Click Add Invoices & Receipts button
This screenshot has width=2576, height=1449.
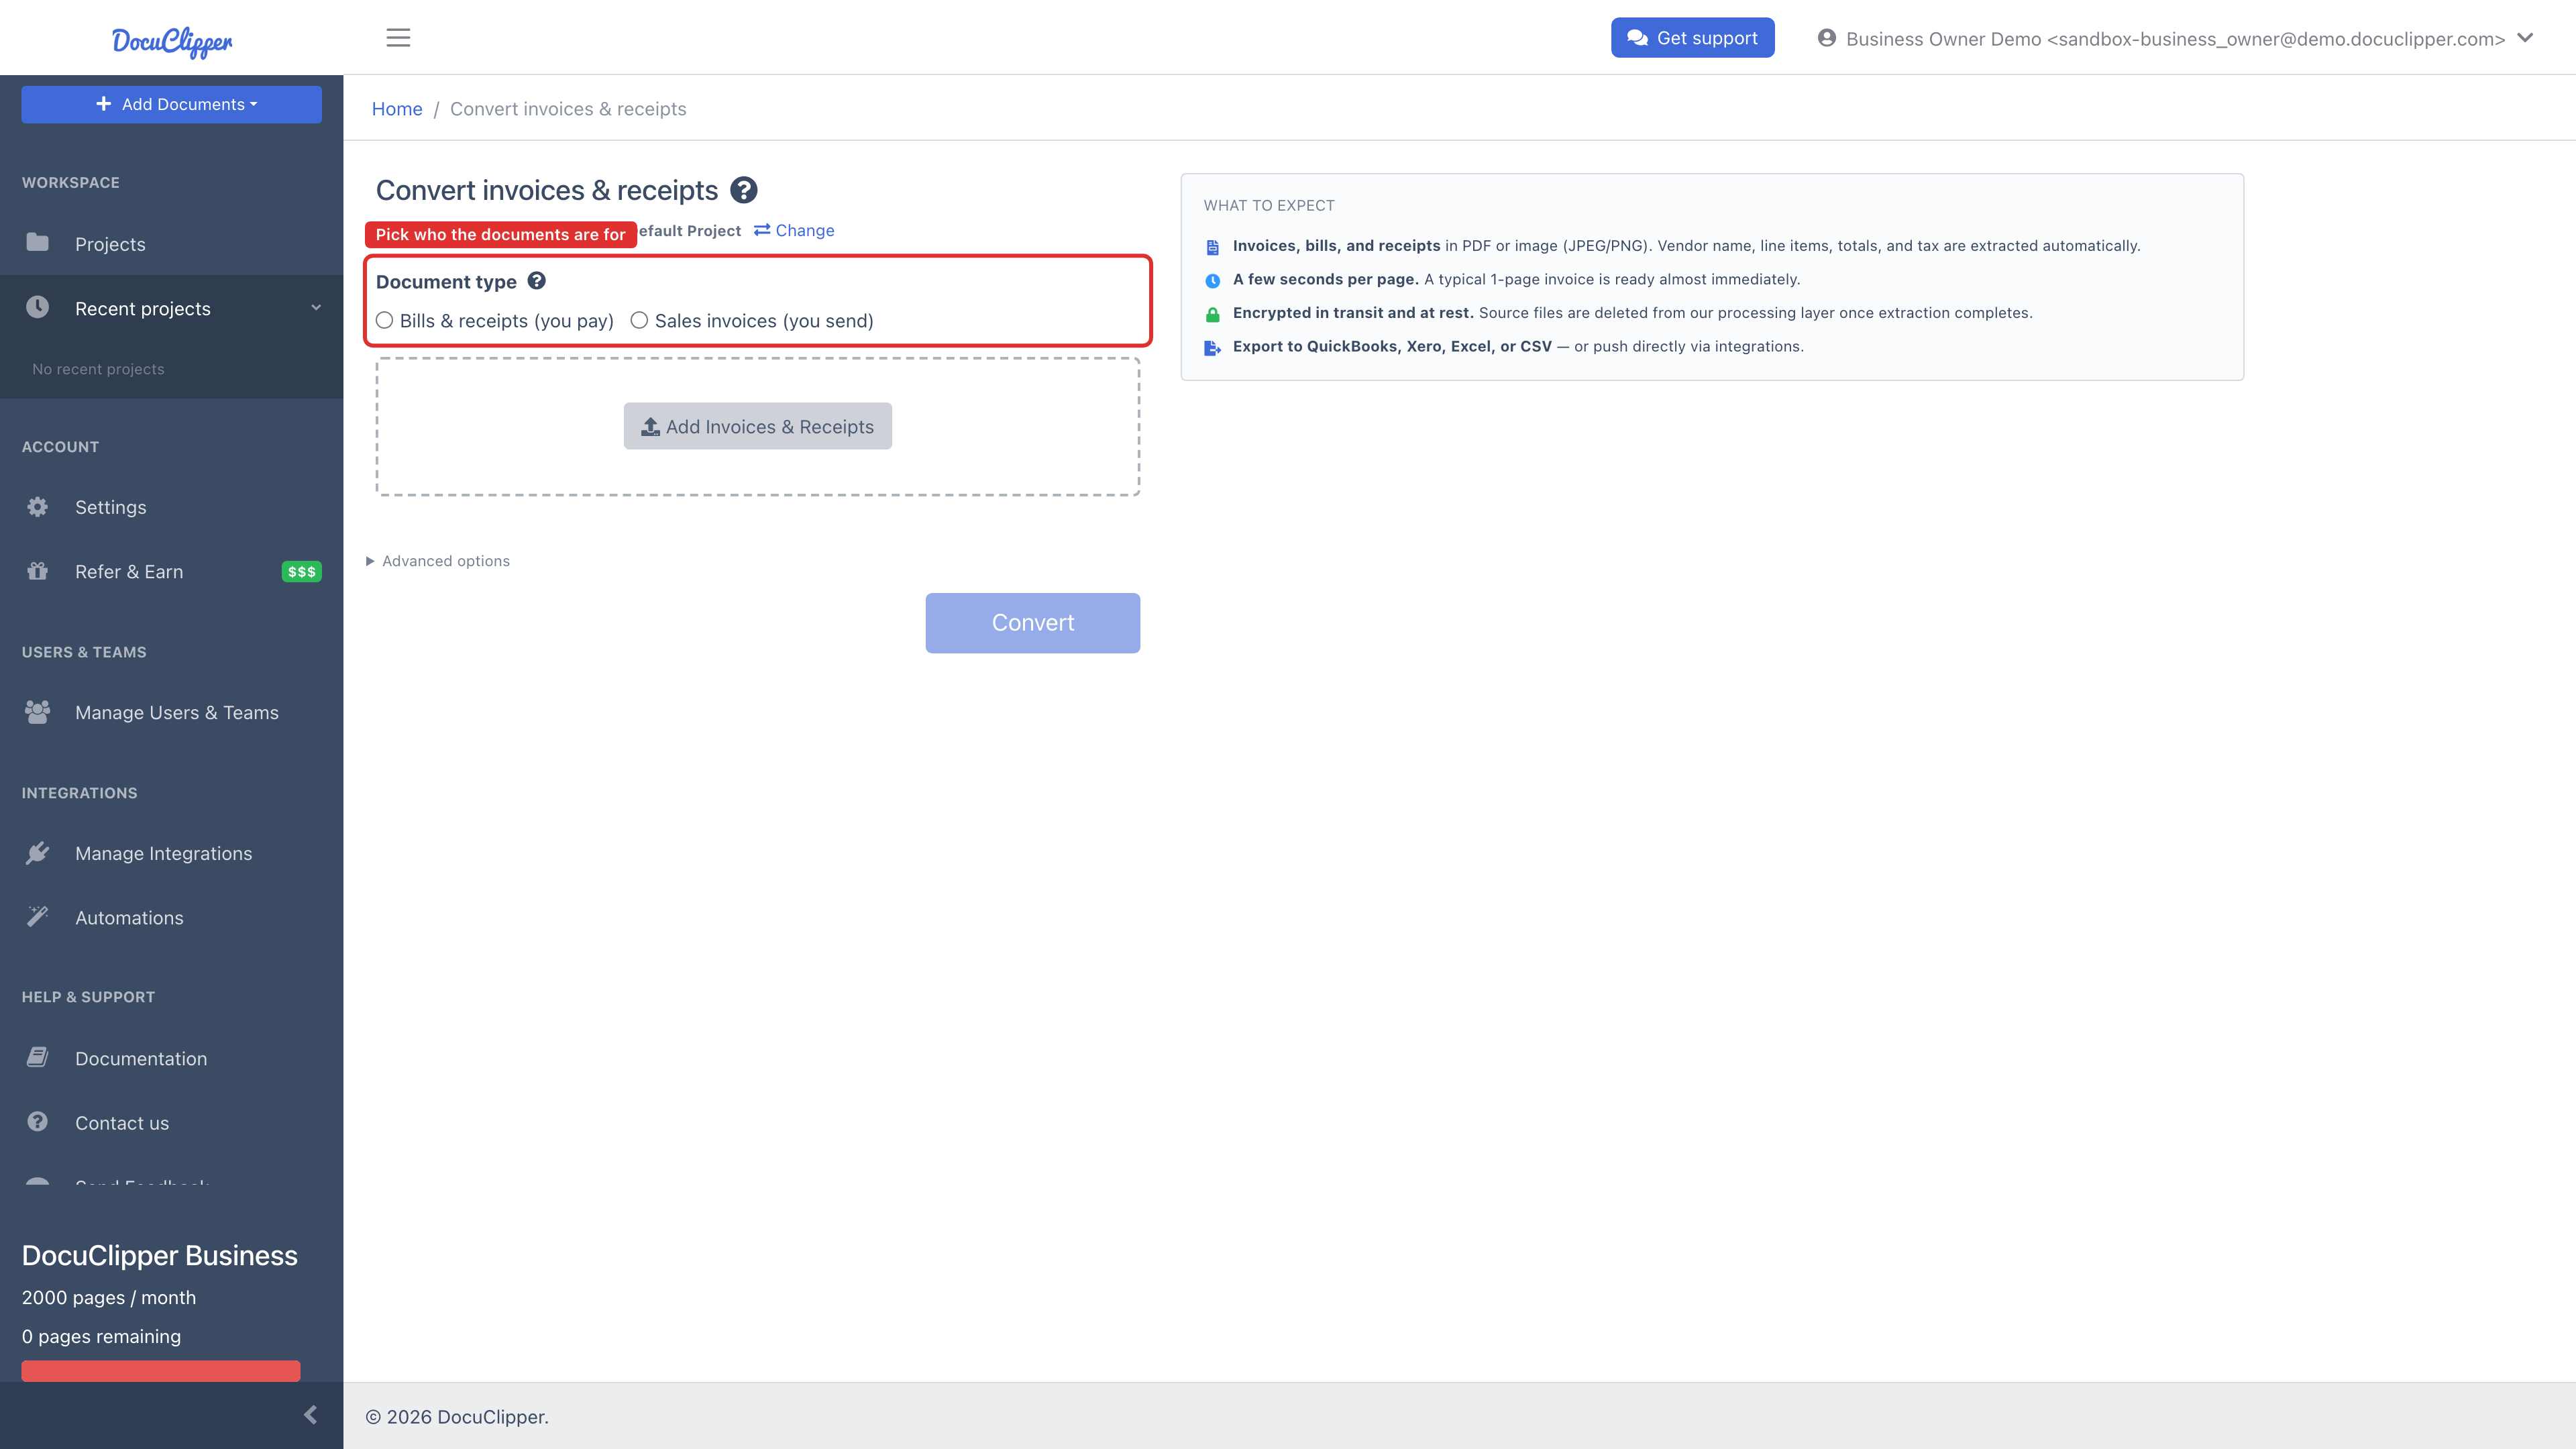757,427
